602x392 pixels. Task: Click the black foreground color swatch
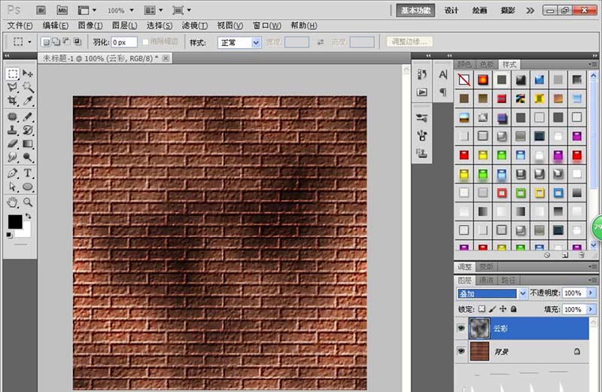tap(14, 221)
